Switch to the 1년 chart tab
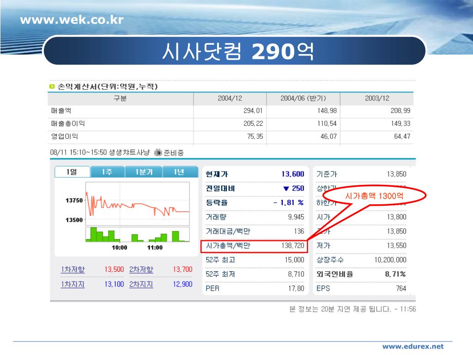This screenshot has width=473, height=355. (180, 172)
